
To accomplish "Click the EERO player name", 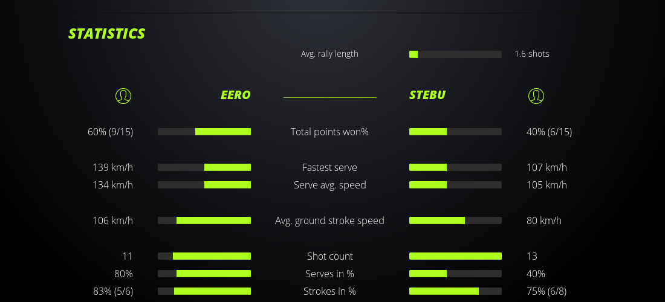I will click(235, 95).
